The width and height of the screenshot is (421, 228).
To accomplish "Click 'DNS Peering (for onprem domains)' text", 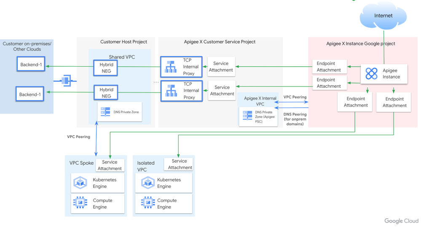I will click(295, 119).
